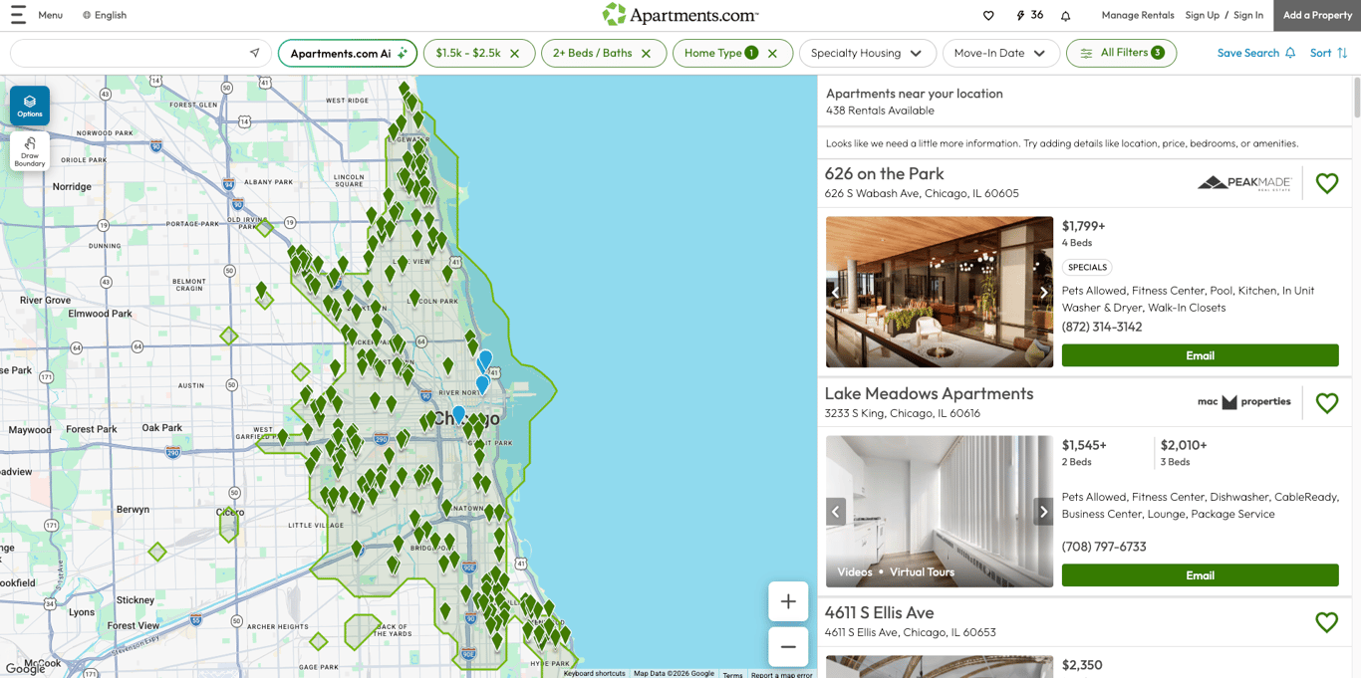The image size is (1361, 678).
Task: Click Virtual Tours label on Lake Meadows photo
Action: coord(922,572)
